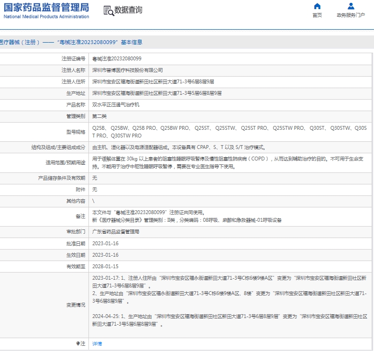
Task: Click the 生效日期 row label
Action: [x=76, y=255]
